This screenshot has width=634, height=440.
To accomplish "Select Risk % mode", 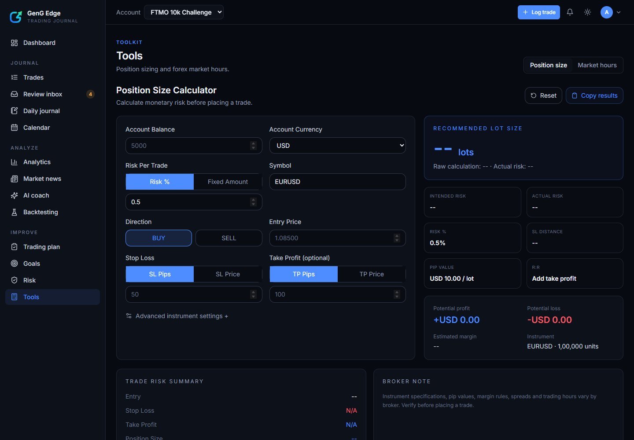I will tap(159, 182).
